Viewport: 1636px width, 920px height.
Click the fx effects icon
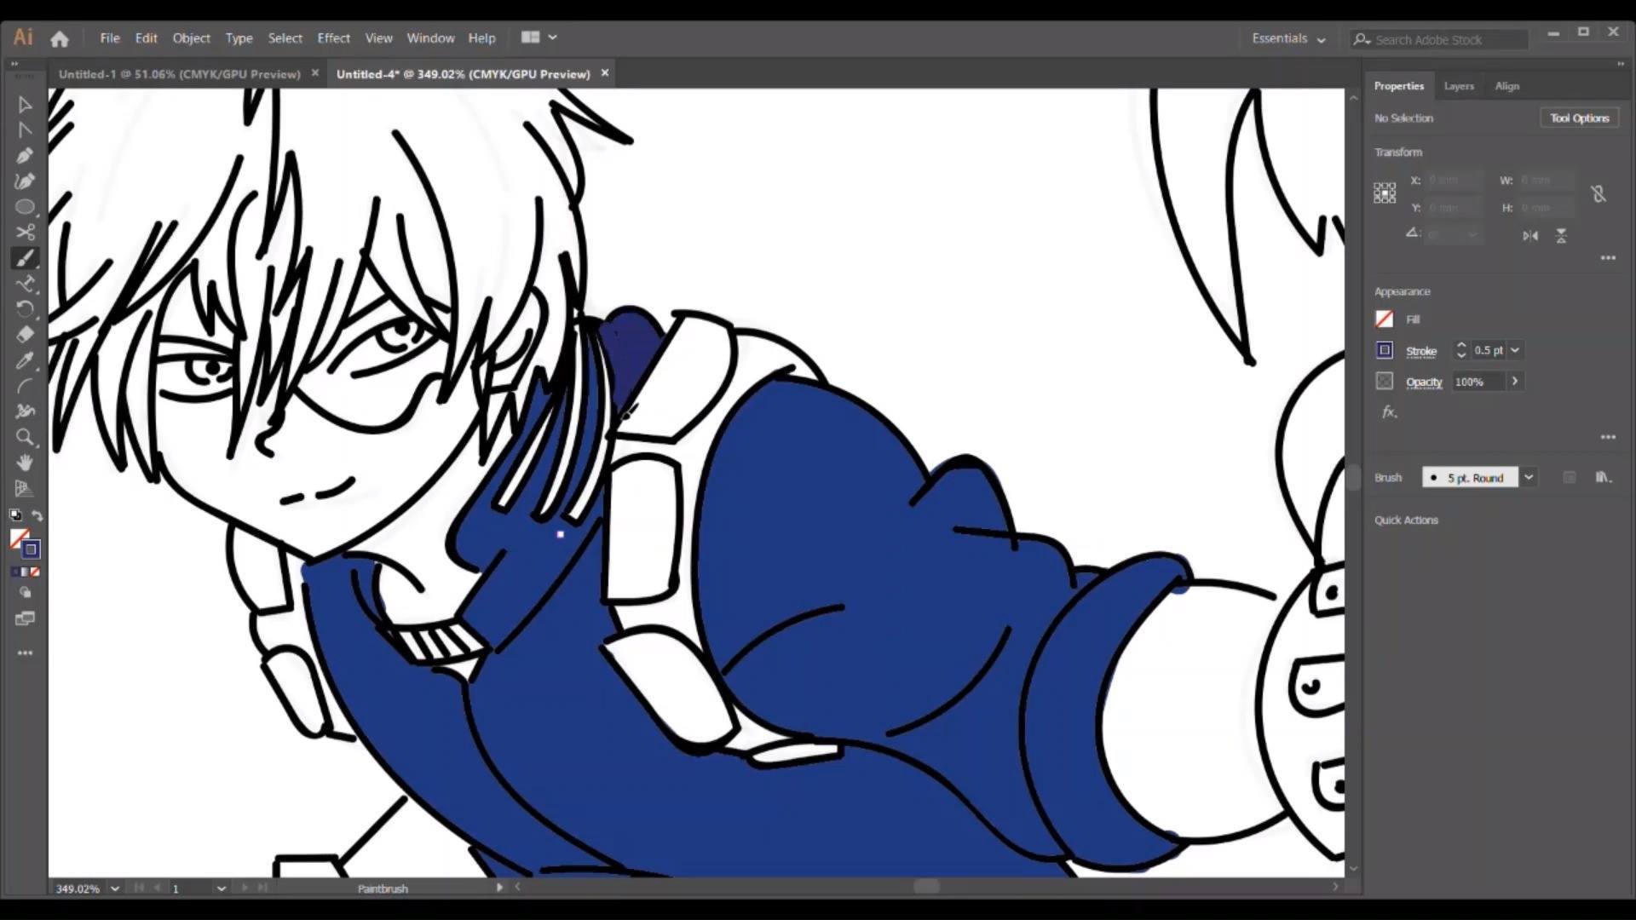click(1389, 412)
